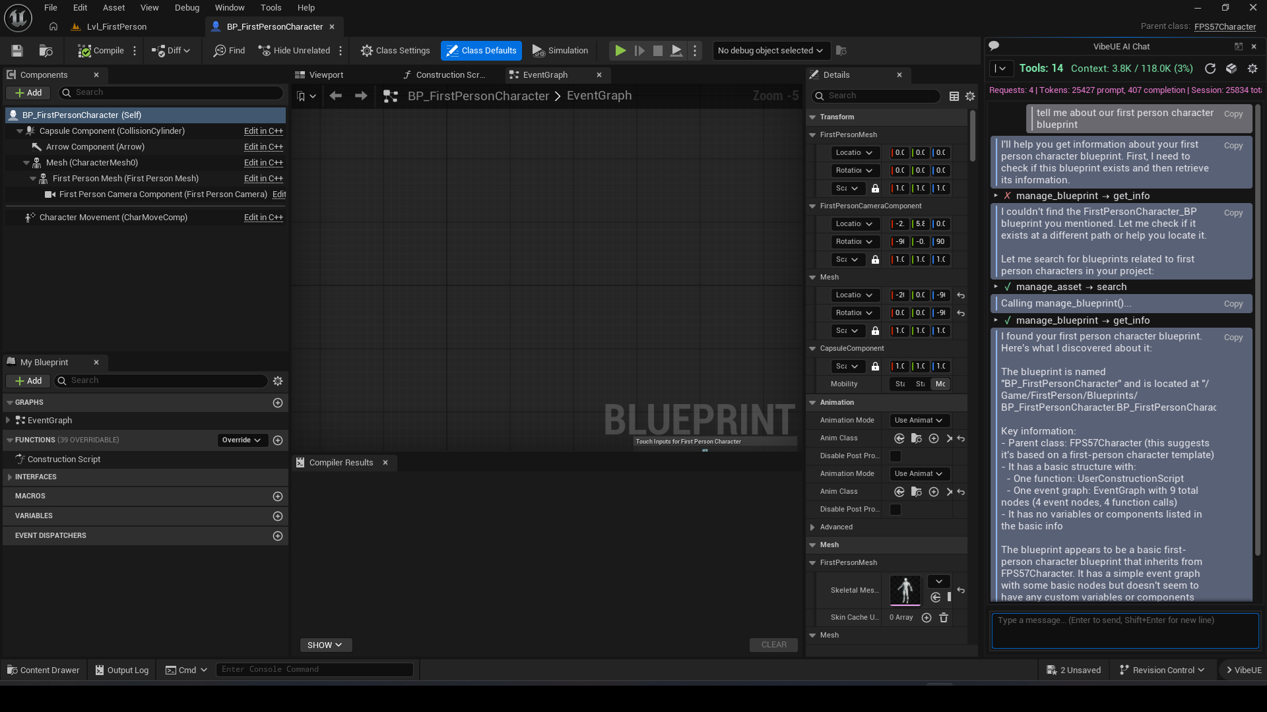Select the Compile icon in the toolbar
The image size is (1267, 712).
[84, 50]
